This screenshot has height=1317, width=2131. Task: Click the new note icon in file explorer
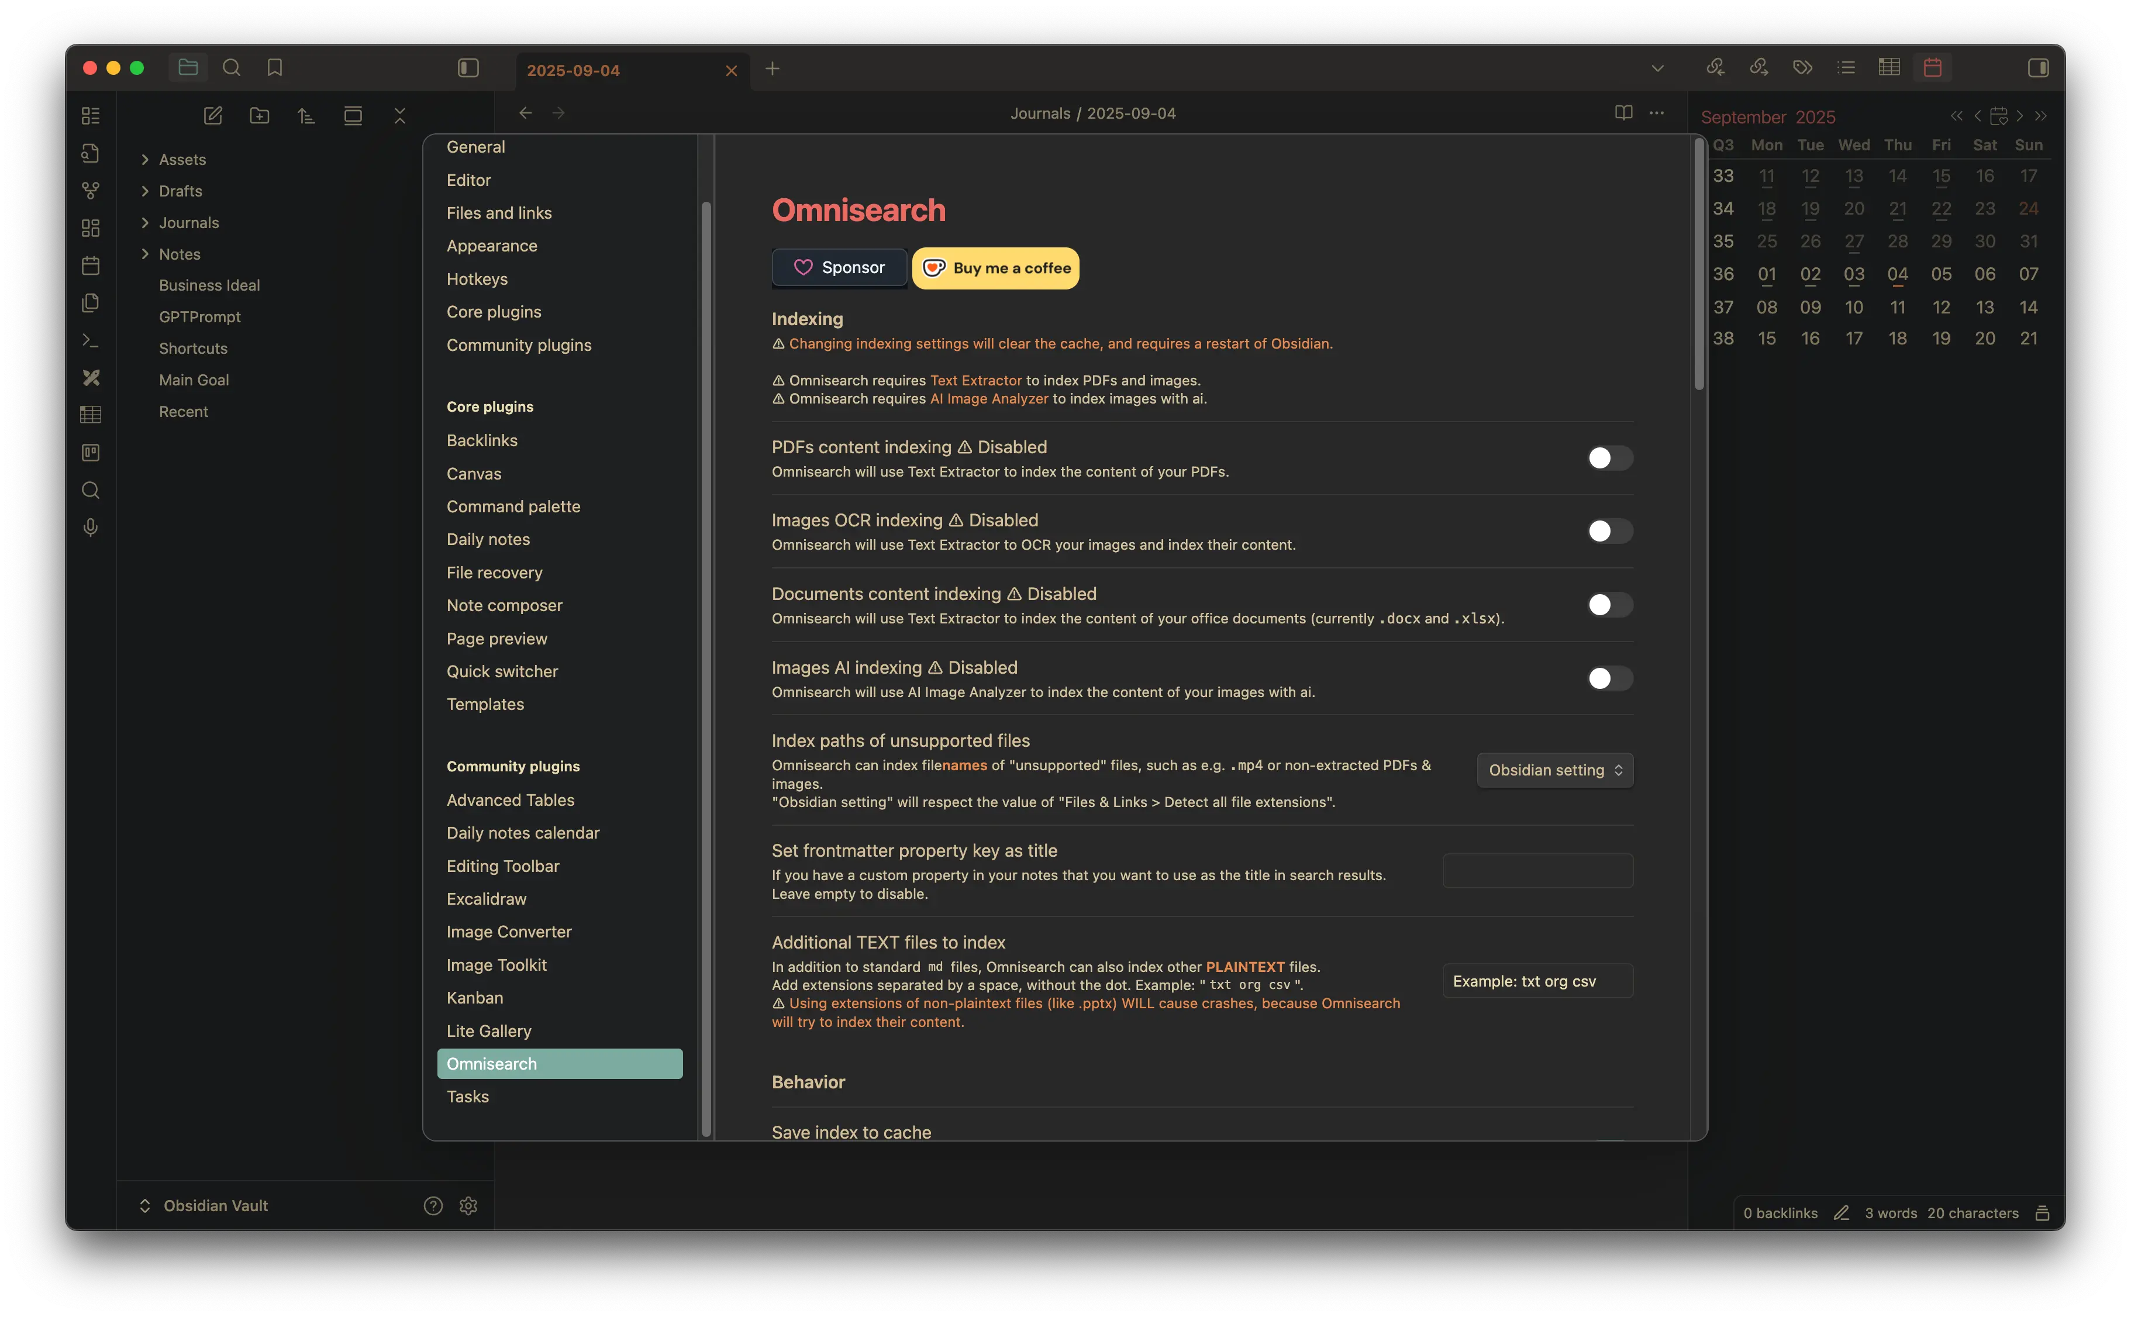click(212, 116)
